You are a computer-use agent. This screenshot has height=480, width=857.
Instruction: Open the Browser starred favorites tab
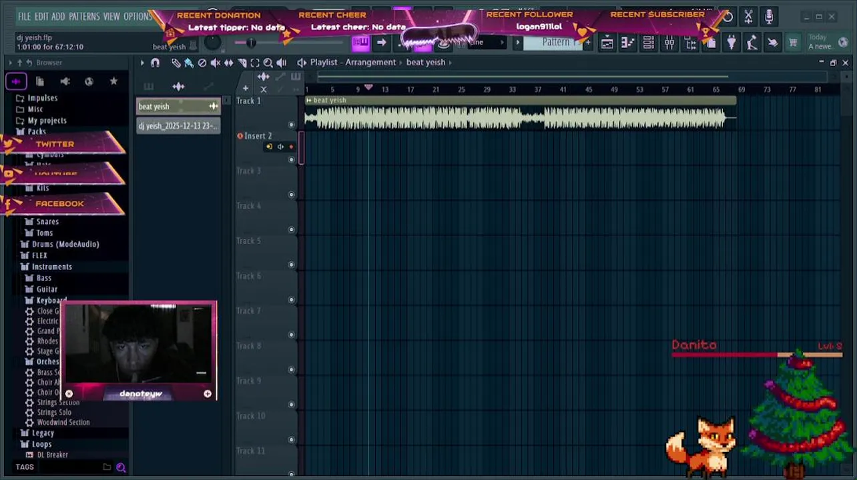click(x=113, y=81)
